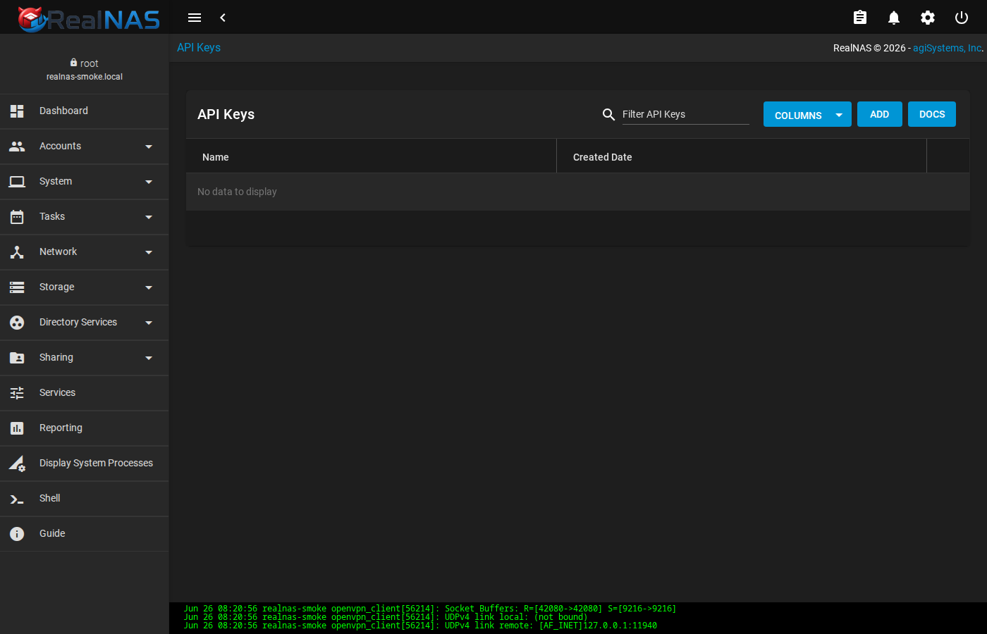The image size is (987, 634).
Task: Expand the Storage menu arrow
Action: pos(149,287)
